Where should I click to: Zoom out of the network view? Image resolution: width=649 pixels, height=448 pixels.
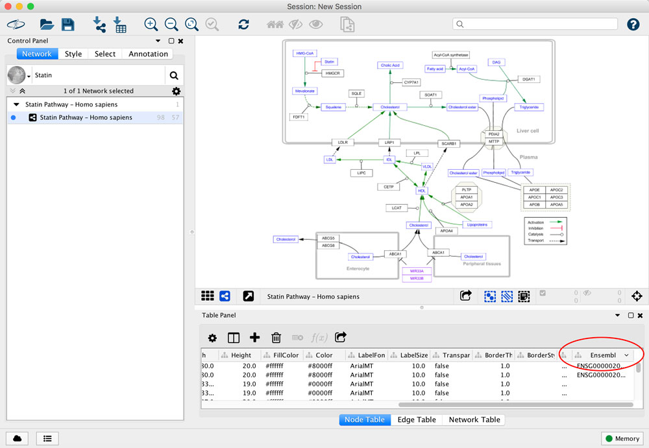pyautogui.click(x=171, y=25)
